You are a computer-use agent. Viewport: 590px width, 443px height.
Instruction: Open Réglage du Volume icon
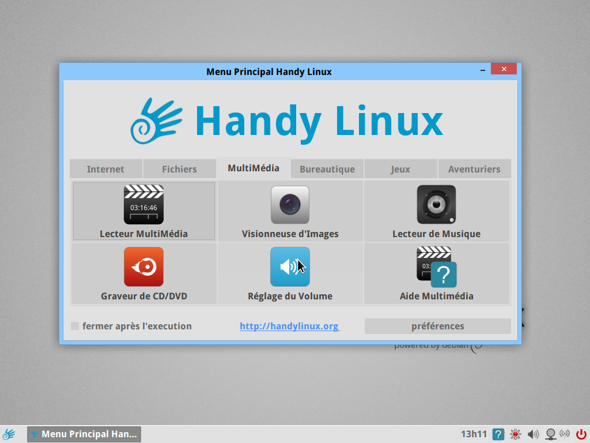(x=290, y=266)
